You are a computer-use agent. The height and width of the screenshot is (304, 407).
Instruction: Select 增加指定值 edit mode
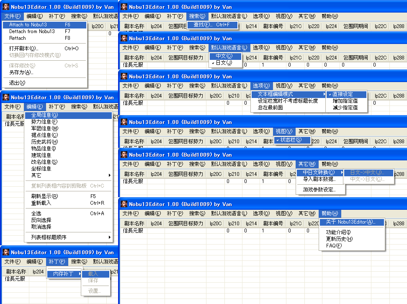[x=347, y=101]
